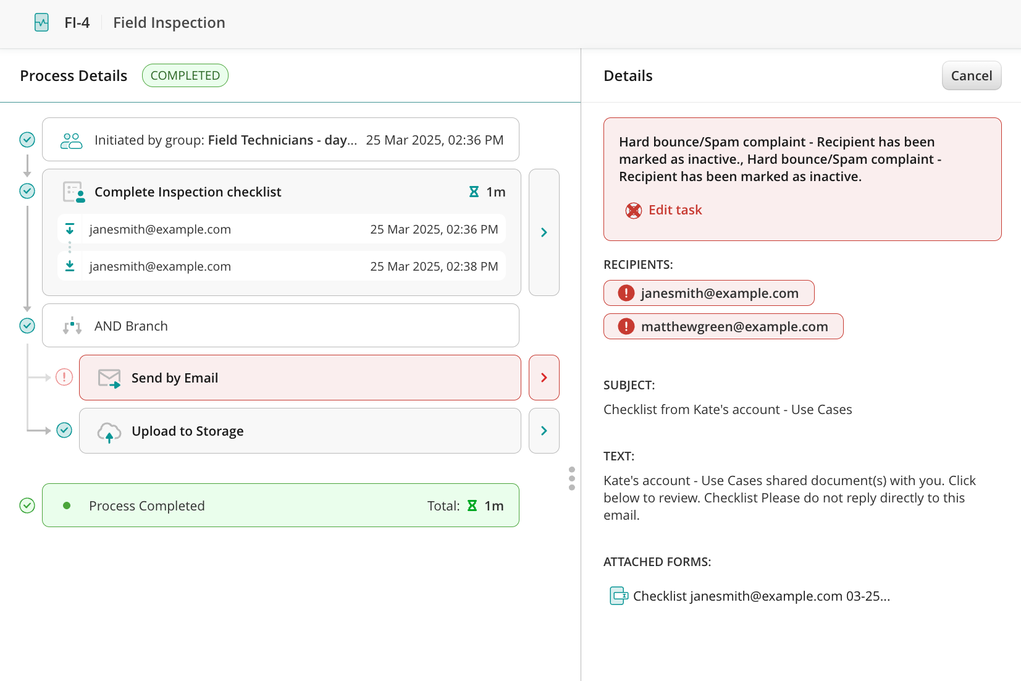Viewport: 1021px width, 681px height.
Task: Click the COMPLETED status badge
Action: point(185,75)
